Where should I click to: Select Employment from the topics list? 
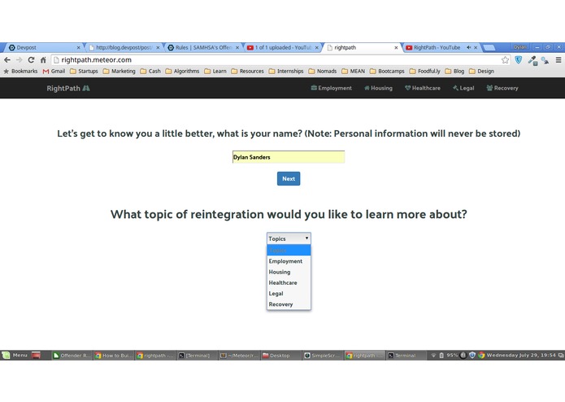click(289, 261)
